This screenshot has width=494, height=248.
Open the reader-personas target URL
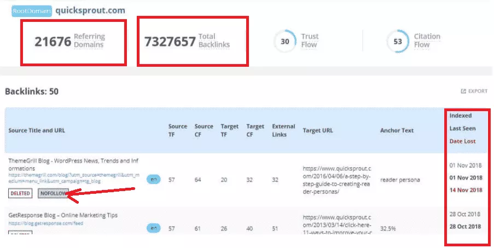pos(337,180)
